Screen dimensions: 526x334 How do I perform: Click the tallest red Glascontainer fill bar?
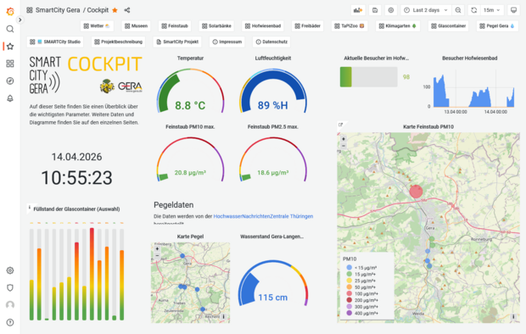click(92, 274)
